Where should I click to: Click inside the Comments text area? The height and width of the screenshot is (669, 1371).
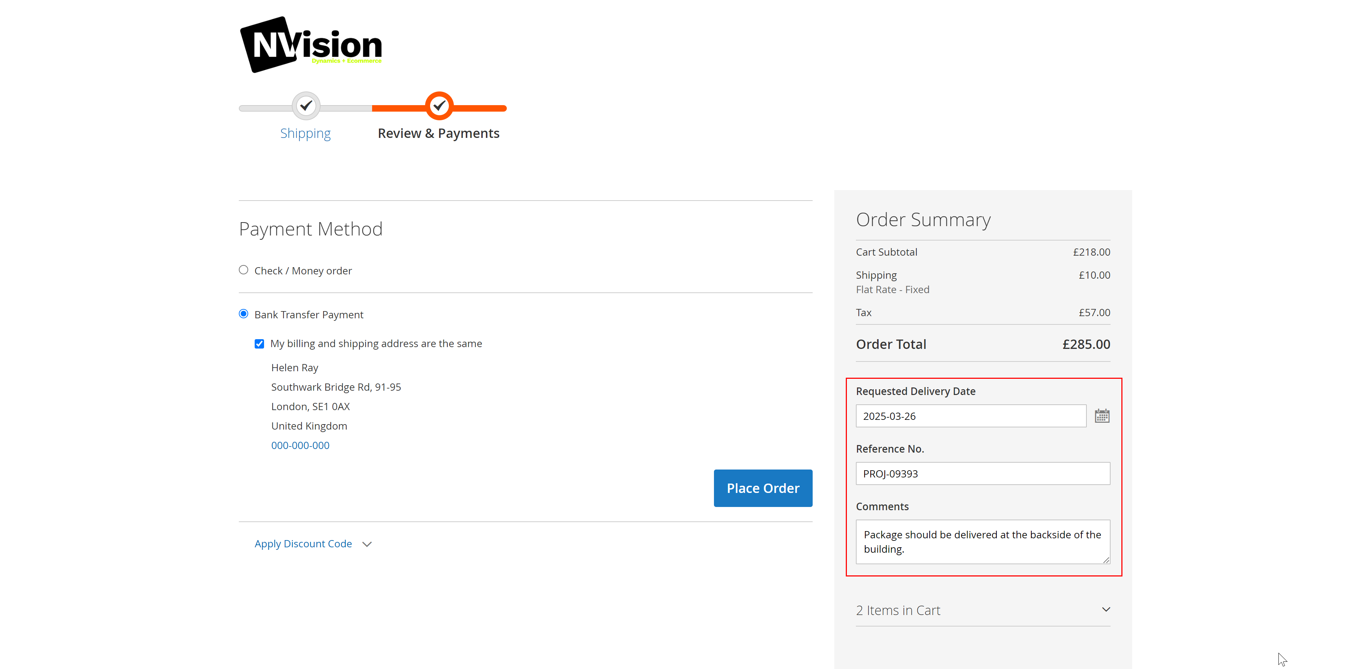982,542
